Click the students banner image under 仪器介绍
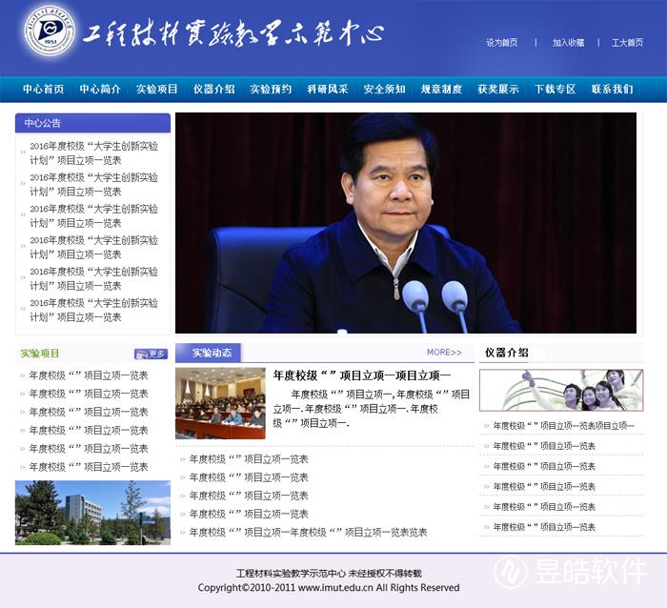 560,390
